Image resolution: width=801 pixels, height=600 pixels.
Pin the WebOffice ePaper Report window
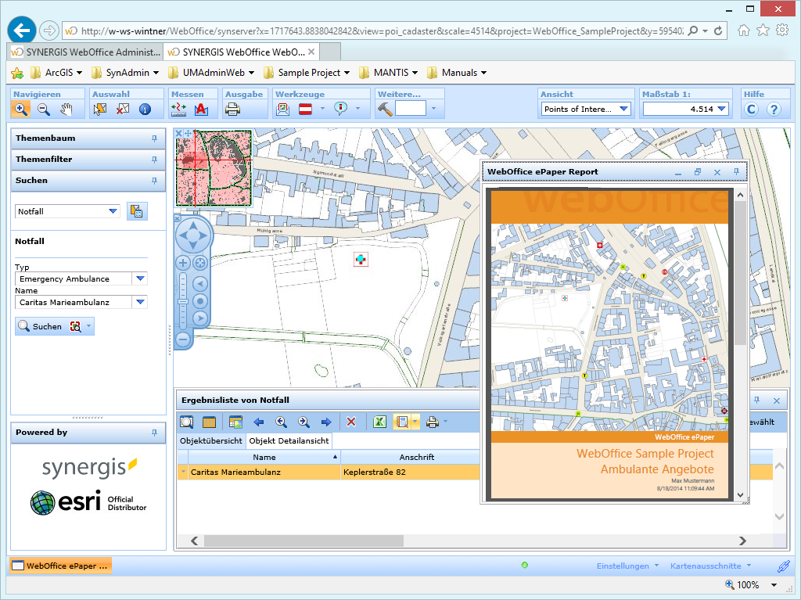pos(735,171)
